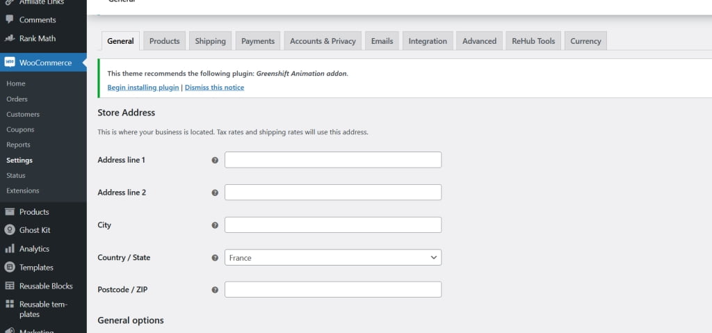Image resolution: width=712 pixels, height=333 pixels.
Task: Select the General settings tab
Action: 120,41
